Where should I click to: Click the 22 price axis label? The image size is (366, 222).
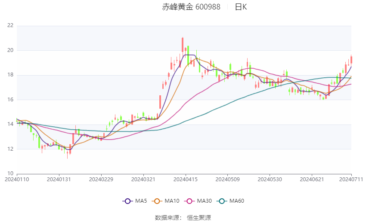pos(10,25)
